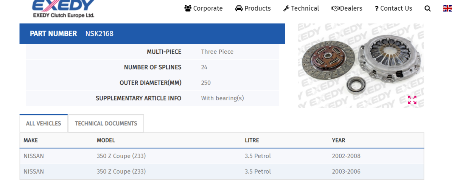This screenshot has height=196, width=454.
Task: Click the Corporate people icon
Action: pyautogui.click(x=188, y=8)
